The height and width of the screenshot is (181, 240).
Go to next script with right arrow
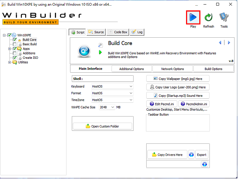[229, 43]
